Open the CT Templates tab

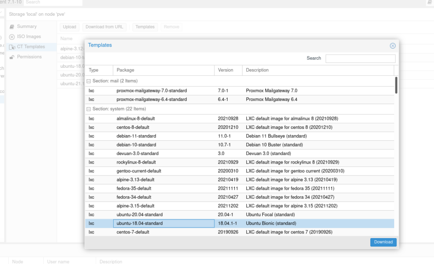[x=31, y=47]
